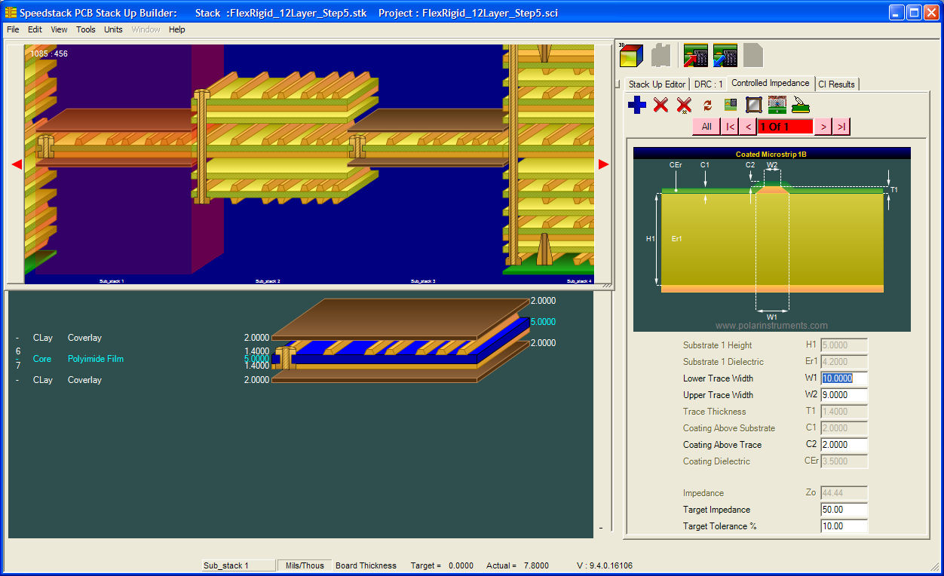Click the right red arrow beside 3D view
This screenshot has width=944, height=576.
(603, 164)
